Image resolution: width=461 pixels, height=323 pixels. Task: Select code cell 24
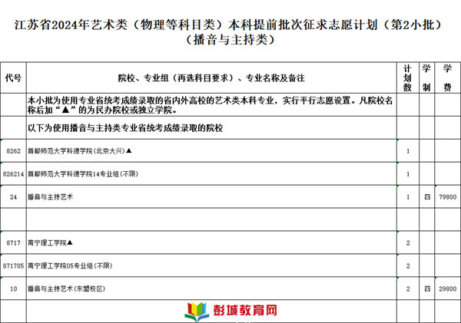(x=13, y=197)
